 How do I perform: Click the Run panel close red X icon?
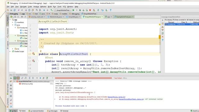(x=11, y=104)
